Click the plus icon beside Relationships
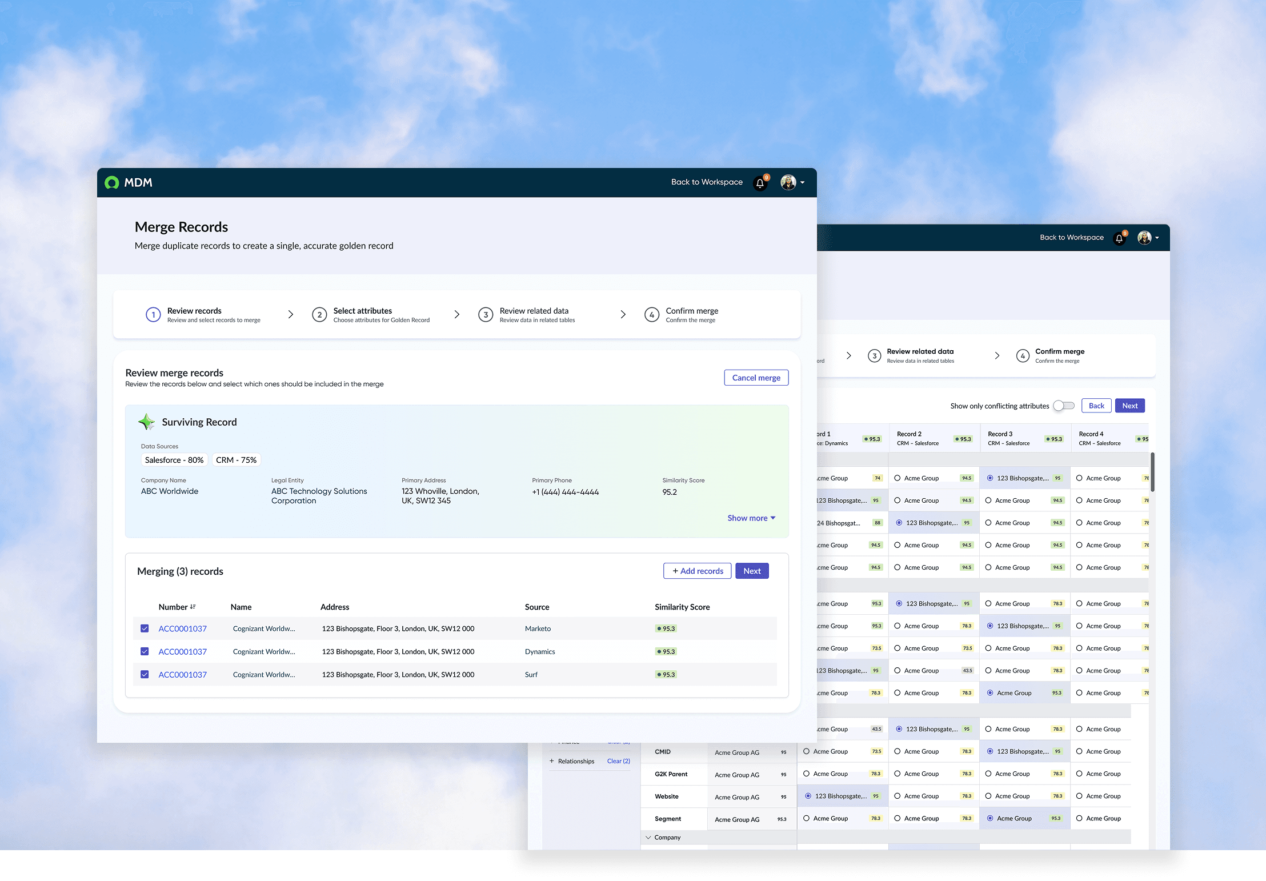Image resolution: width=1266 pixels, height=881 pixels. click(552, 761)
